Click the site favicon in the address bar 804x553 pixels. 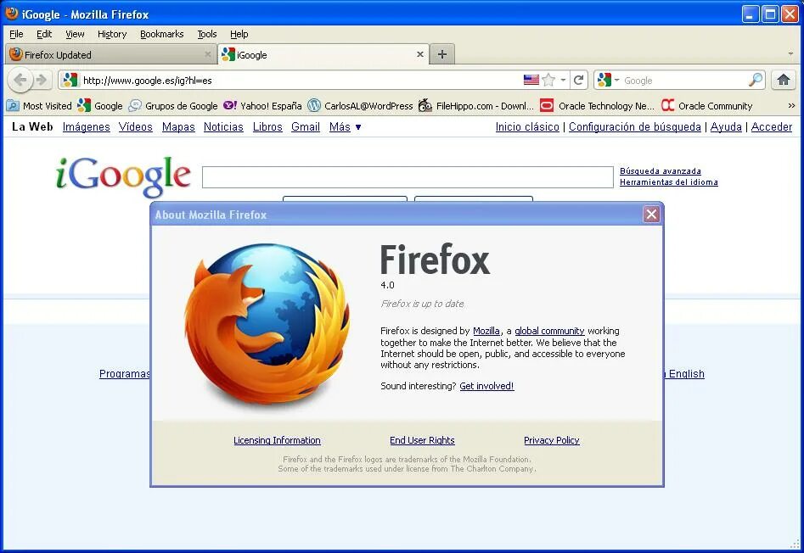(70, 80)
